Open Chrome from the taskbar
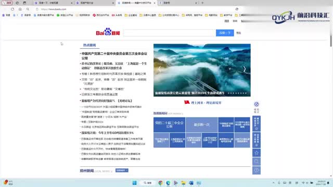 pyautogui.click(x=161, y=183)
